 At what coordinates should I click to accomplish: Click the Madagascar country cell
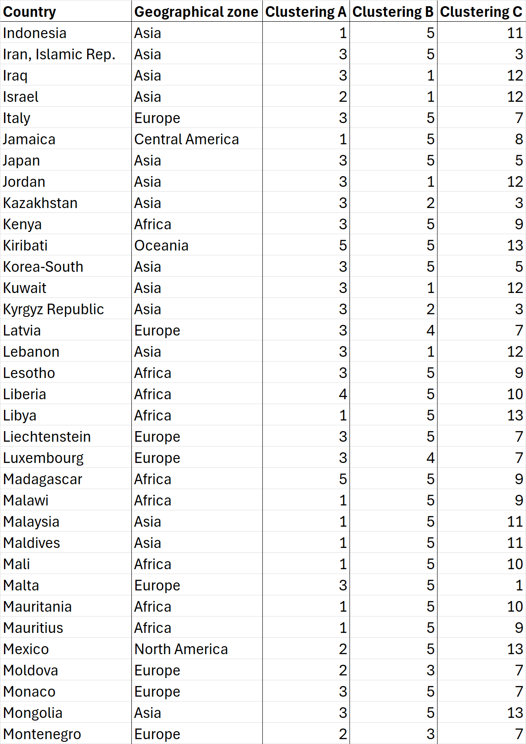[x=43, y=479]
